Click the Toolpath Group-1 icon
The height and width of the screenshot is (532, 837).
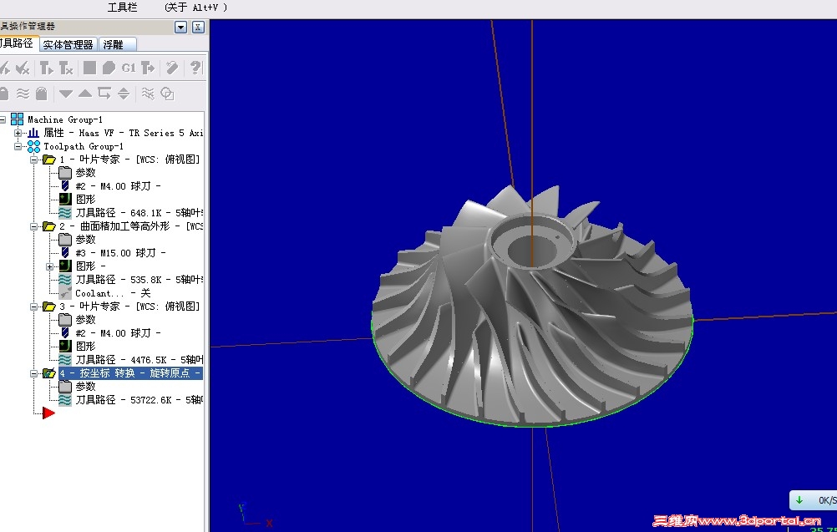[x=33, y=146]
